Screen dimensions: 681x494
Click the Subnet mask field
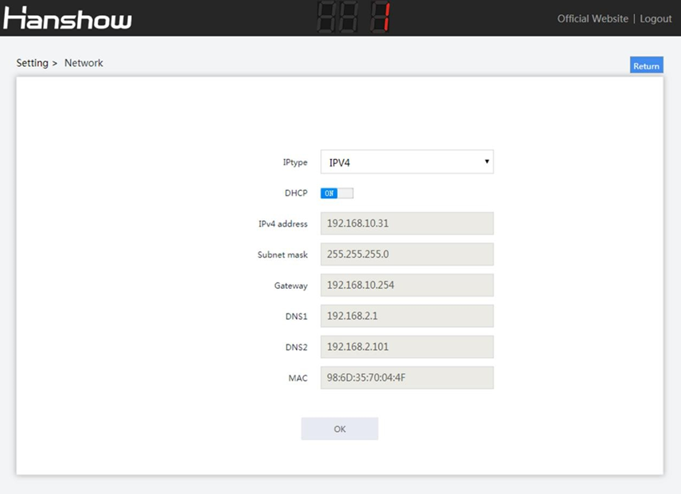pos(407,255)
